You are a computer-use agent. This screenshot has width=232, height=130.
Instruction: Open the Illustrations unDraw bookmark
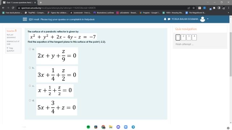pyautogui.click(x=104, y=13)
